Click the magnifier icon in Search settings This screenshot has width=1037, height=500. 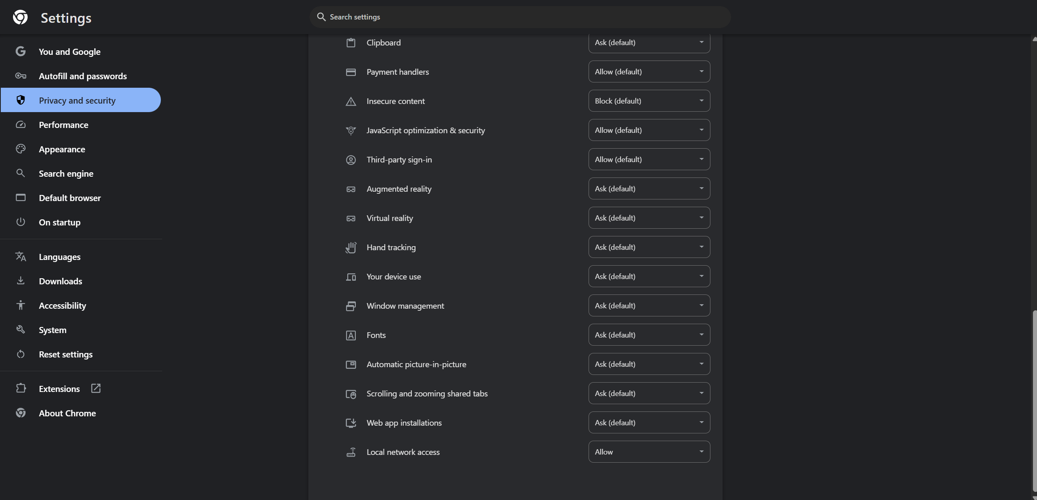point(321,17)
